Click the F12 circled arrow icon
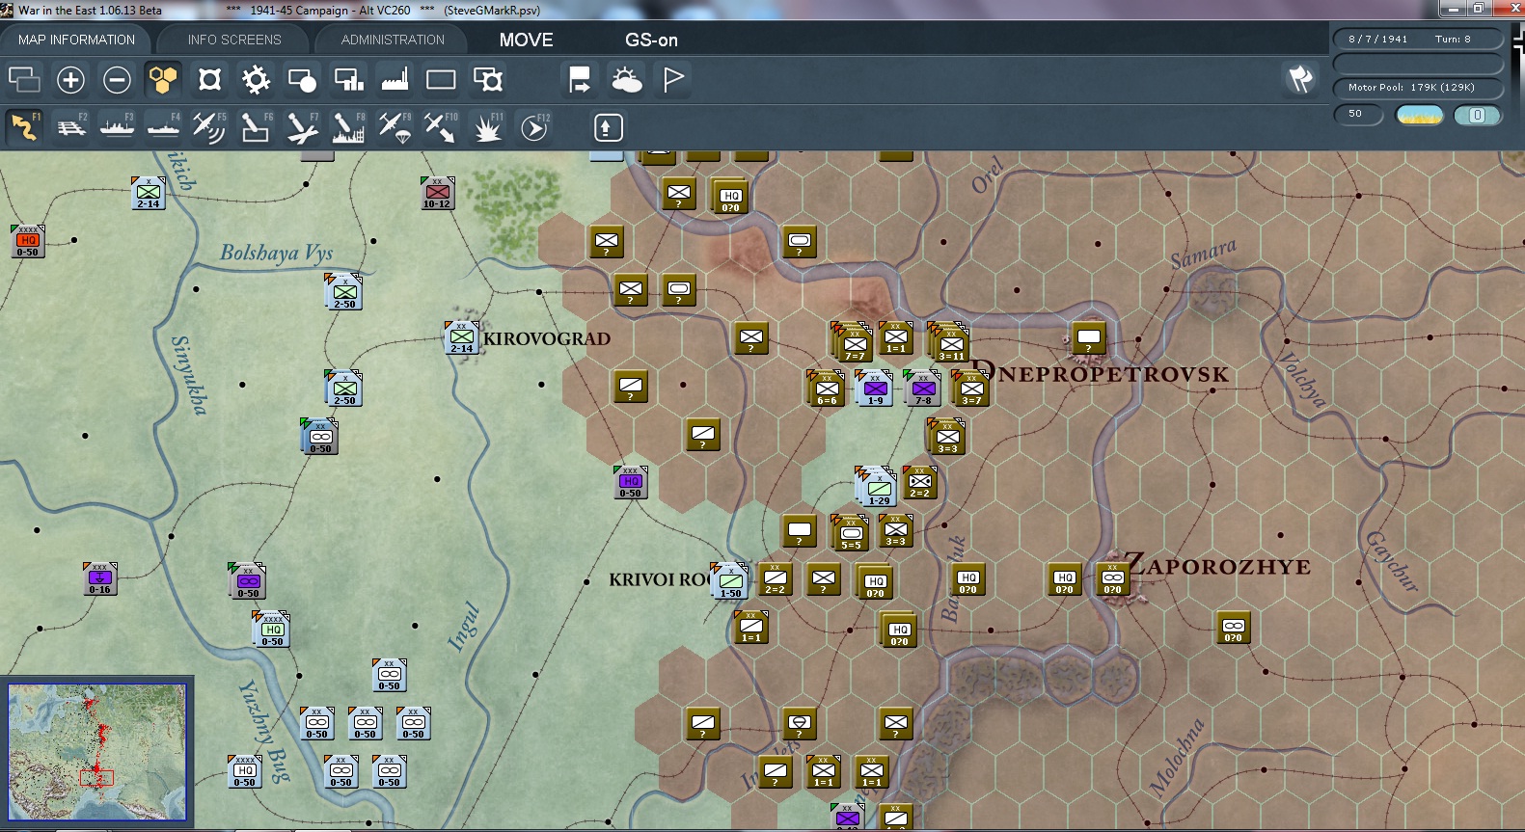The height and width of the screenshot is (832, 1525). tap(534, 127)
